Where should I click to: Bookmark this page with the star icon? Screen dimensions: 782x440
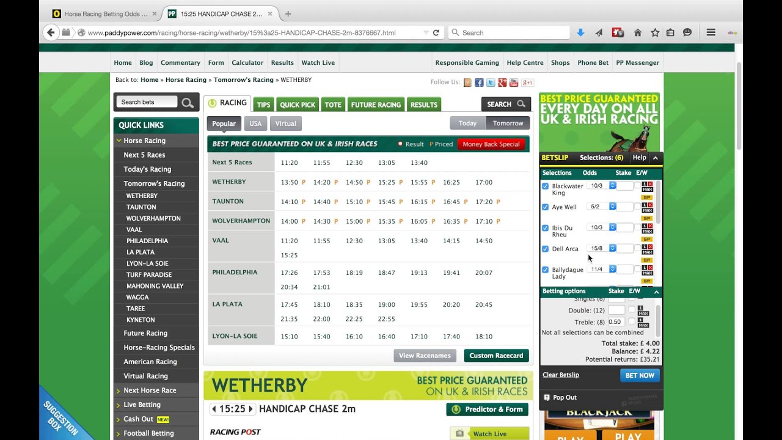[x=655, y=32]
